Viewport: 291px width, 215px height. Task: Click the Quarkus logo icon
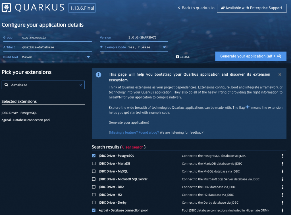click(6, 8)
